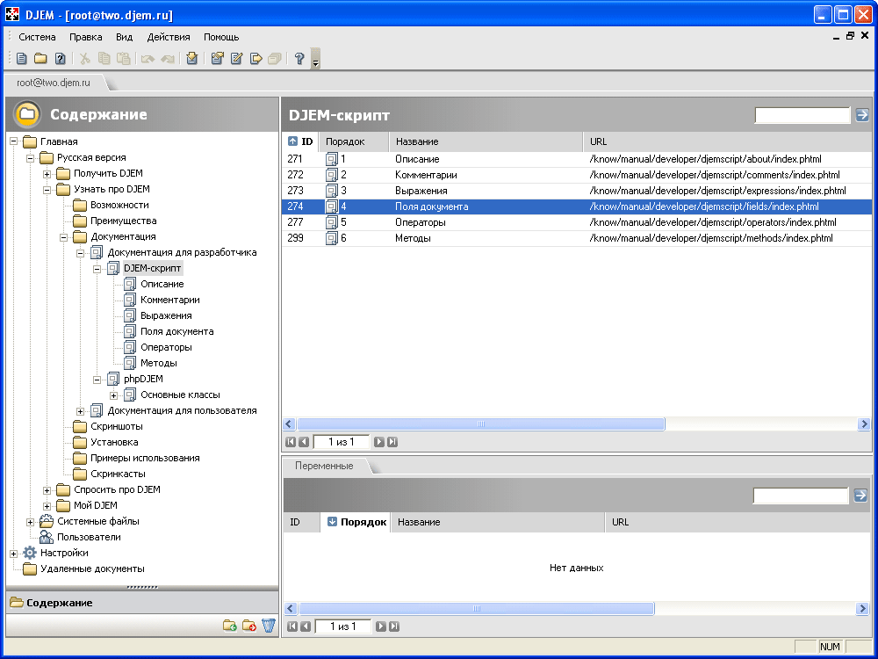The height and width of the screenshot is (659, 878).
Task: Select the Операторы row in table
Action: tap(577, 222)
